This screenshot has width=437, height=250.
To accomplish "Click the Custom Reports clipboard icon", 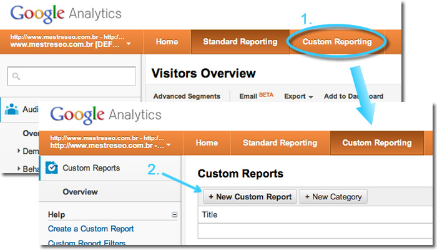I will (x=52, y=167).
